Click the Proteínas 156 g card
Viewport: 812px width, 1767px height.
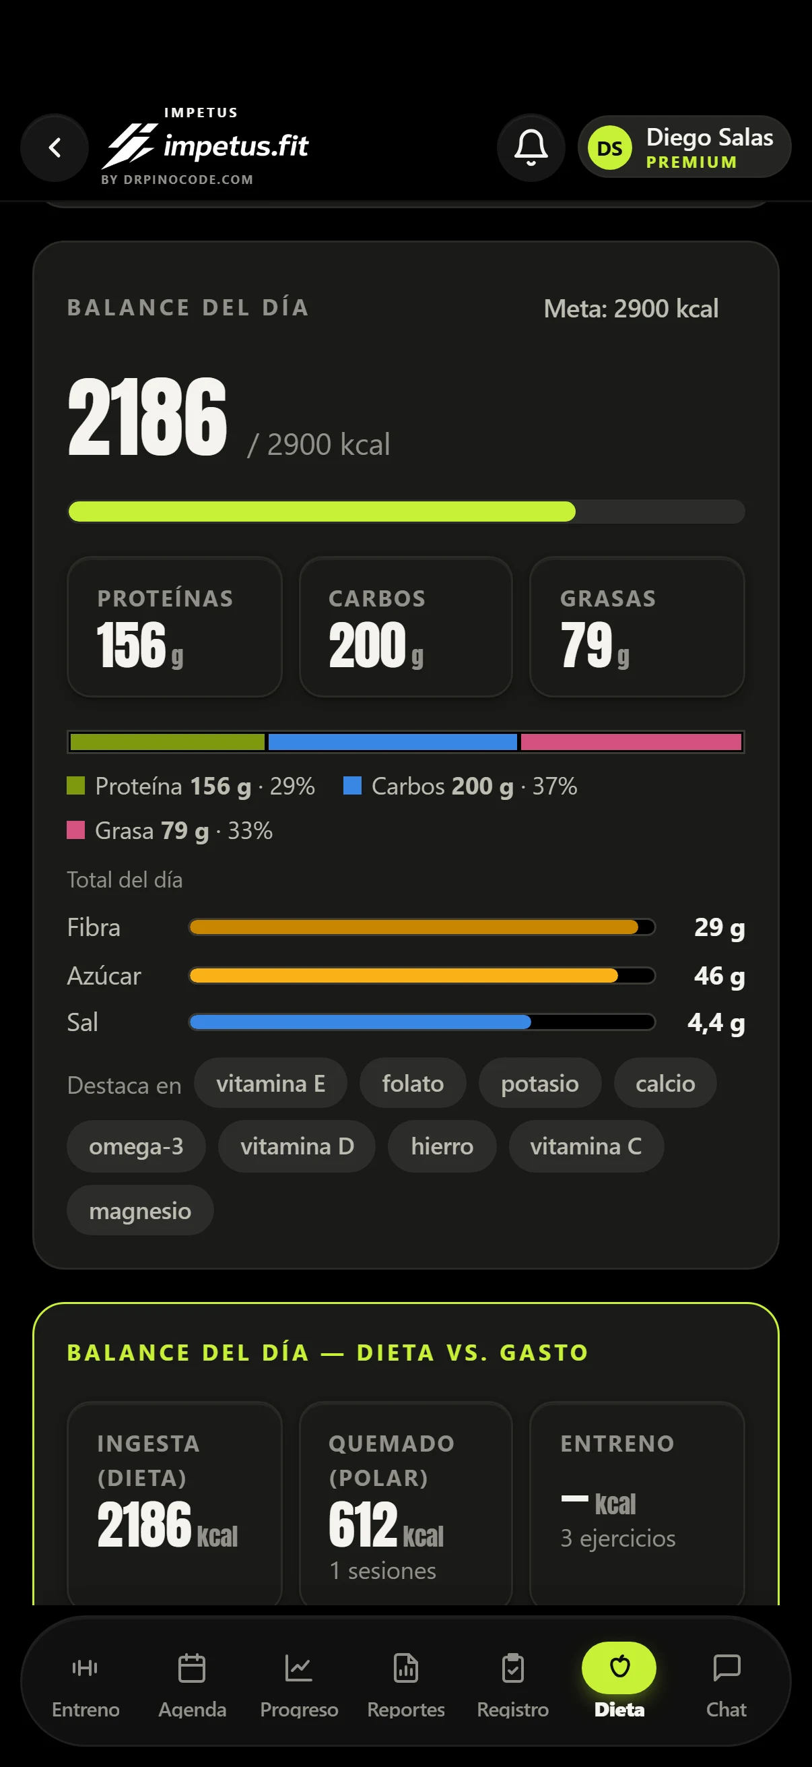[175, 627]
